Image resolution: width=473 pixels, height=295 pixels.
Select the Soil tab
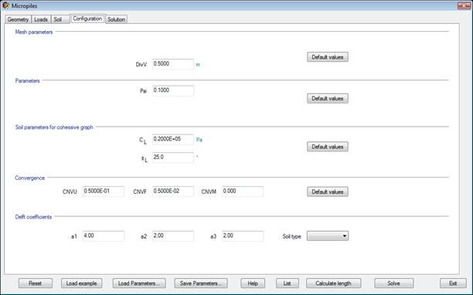tap(58, 19)
